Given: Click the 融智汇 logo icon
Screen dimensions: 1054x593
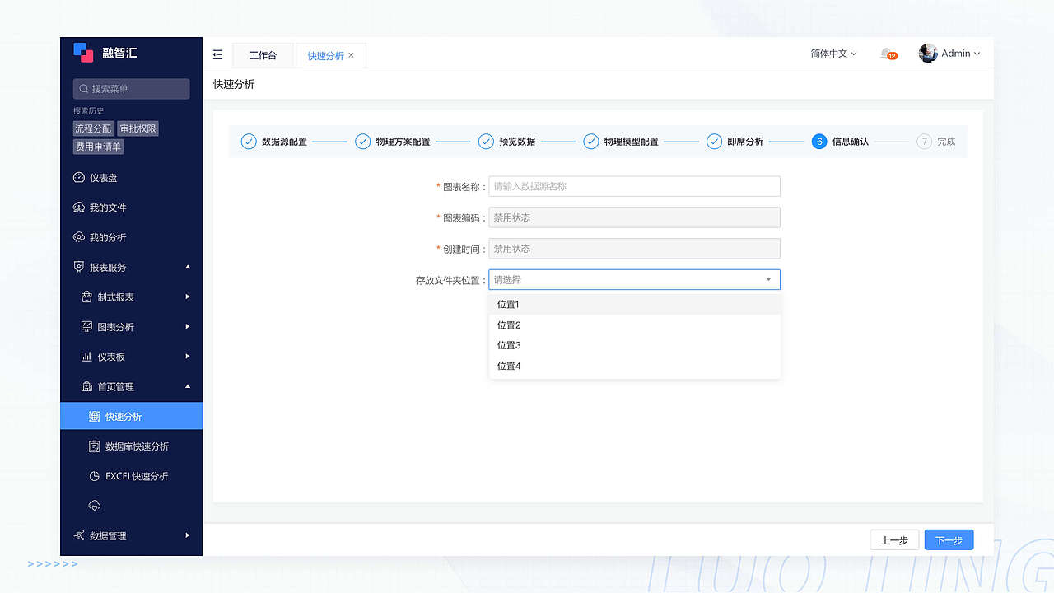Looking at the screenshot, I should click(83, 53).
